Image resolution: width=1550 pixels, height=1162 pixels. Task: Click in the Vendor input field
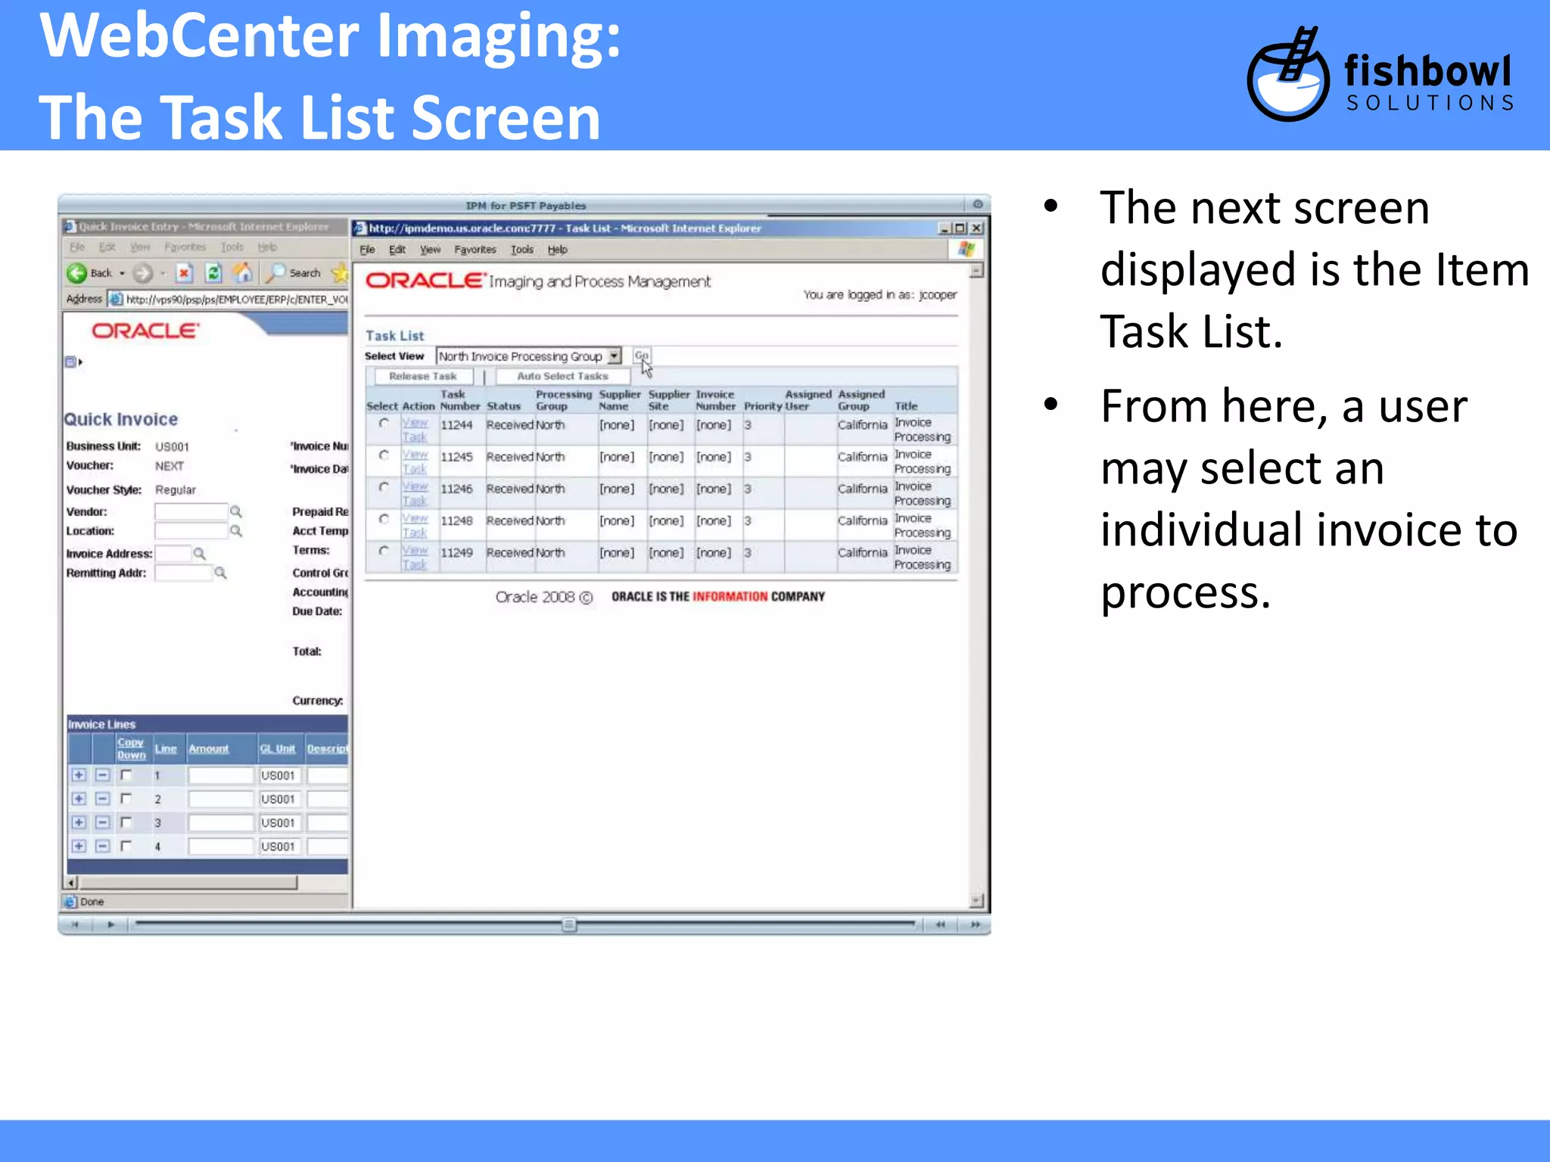click(191, 511)
